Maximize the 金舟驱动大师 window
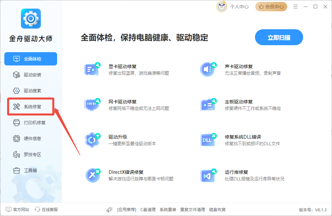332x216 pixels. [x=315, y=7]
